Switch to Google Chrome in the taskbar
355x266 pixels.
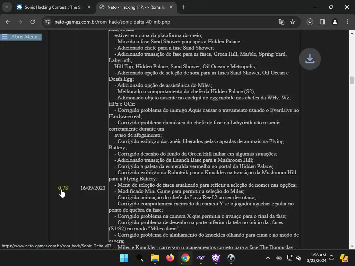[x=185, y=258]
